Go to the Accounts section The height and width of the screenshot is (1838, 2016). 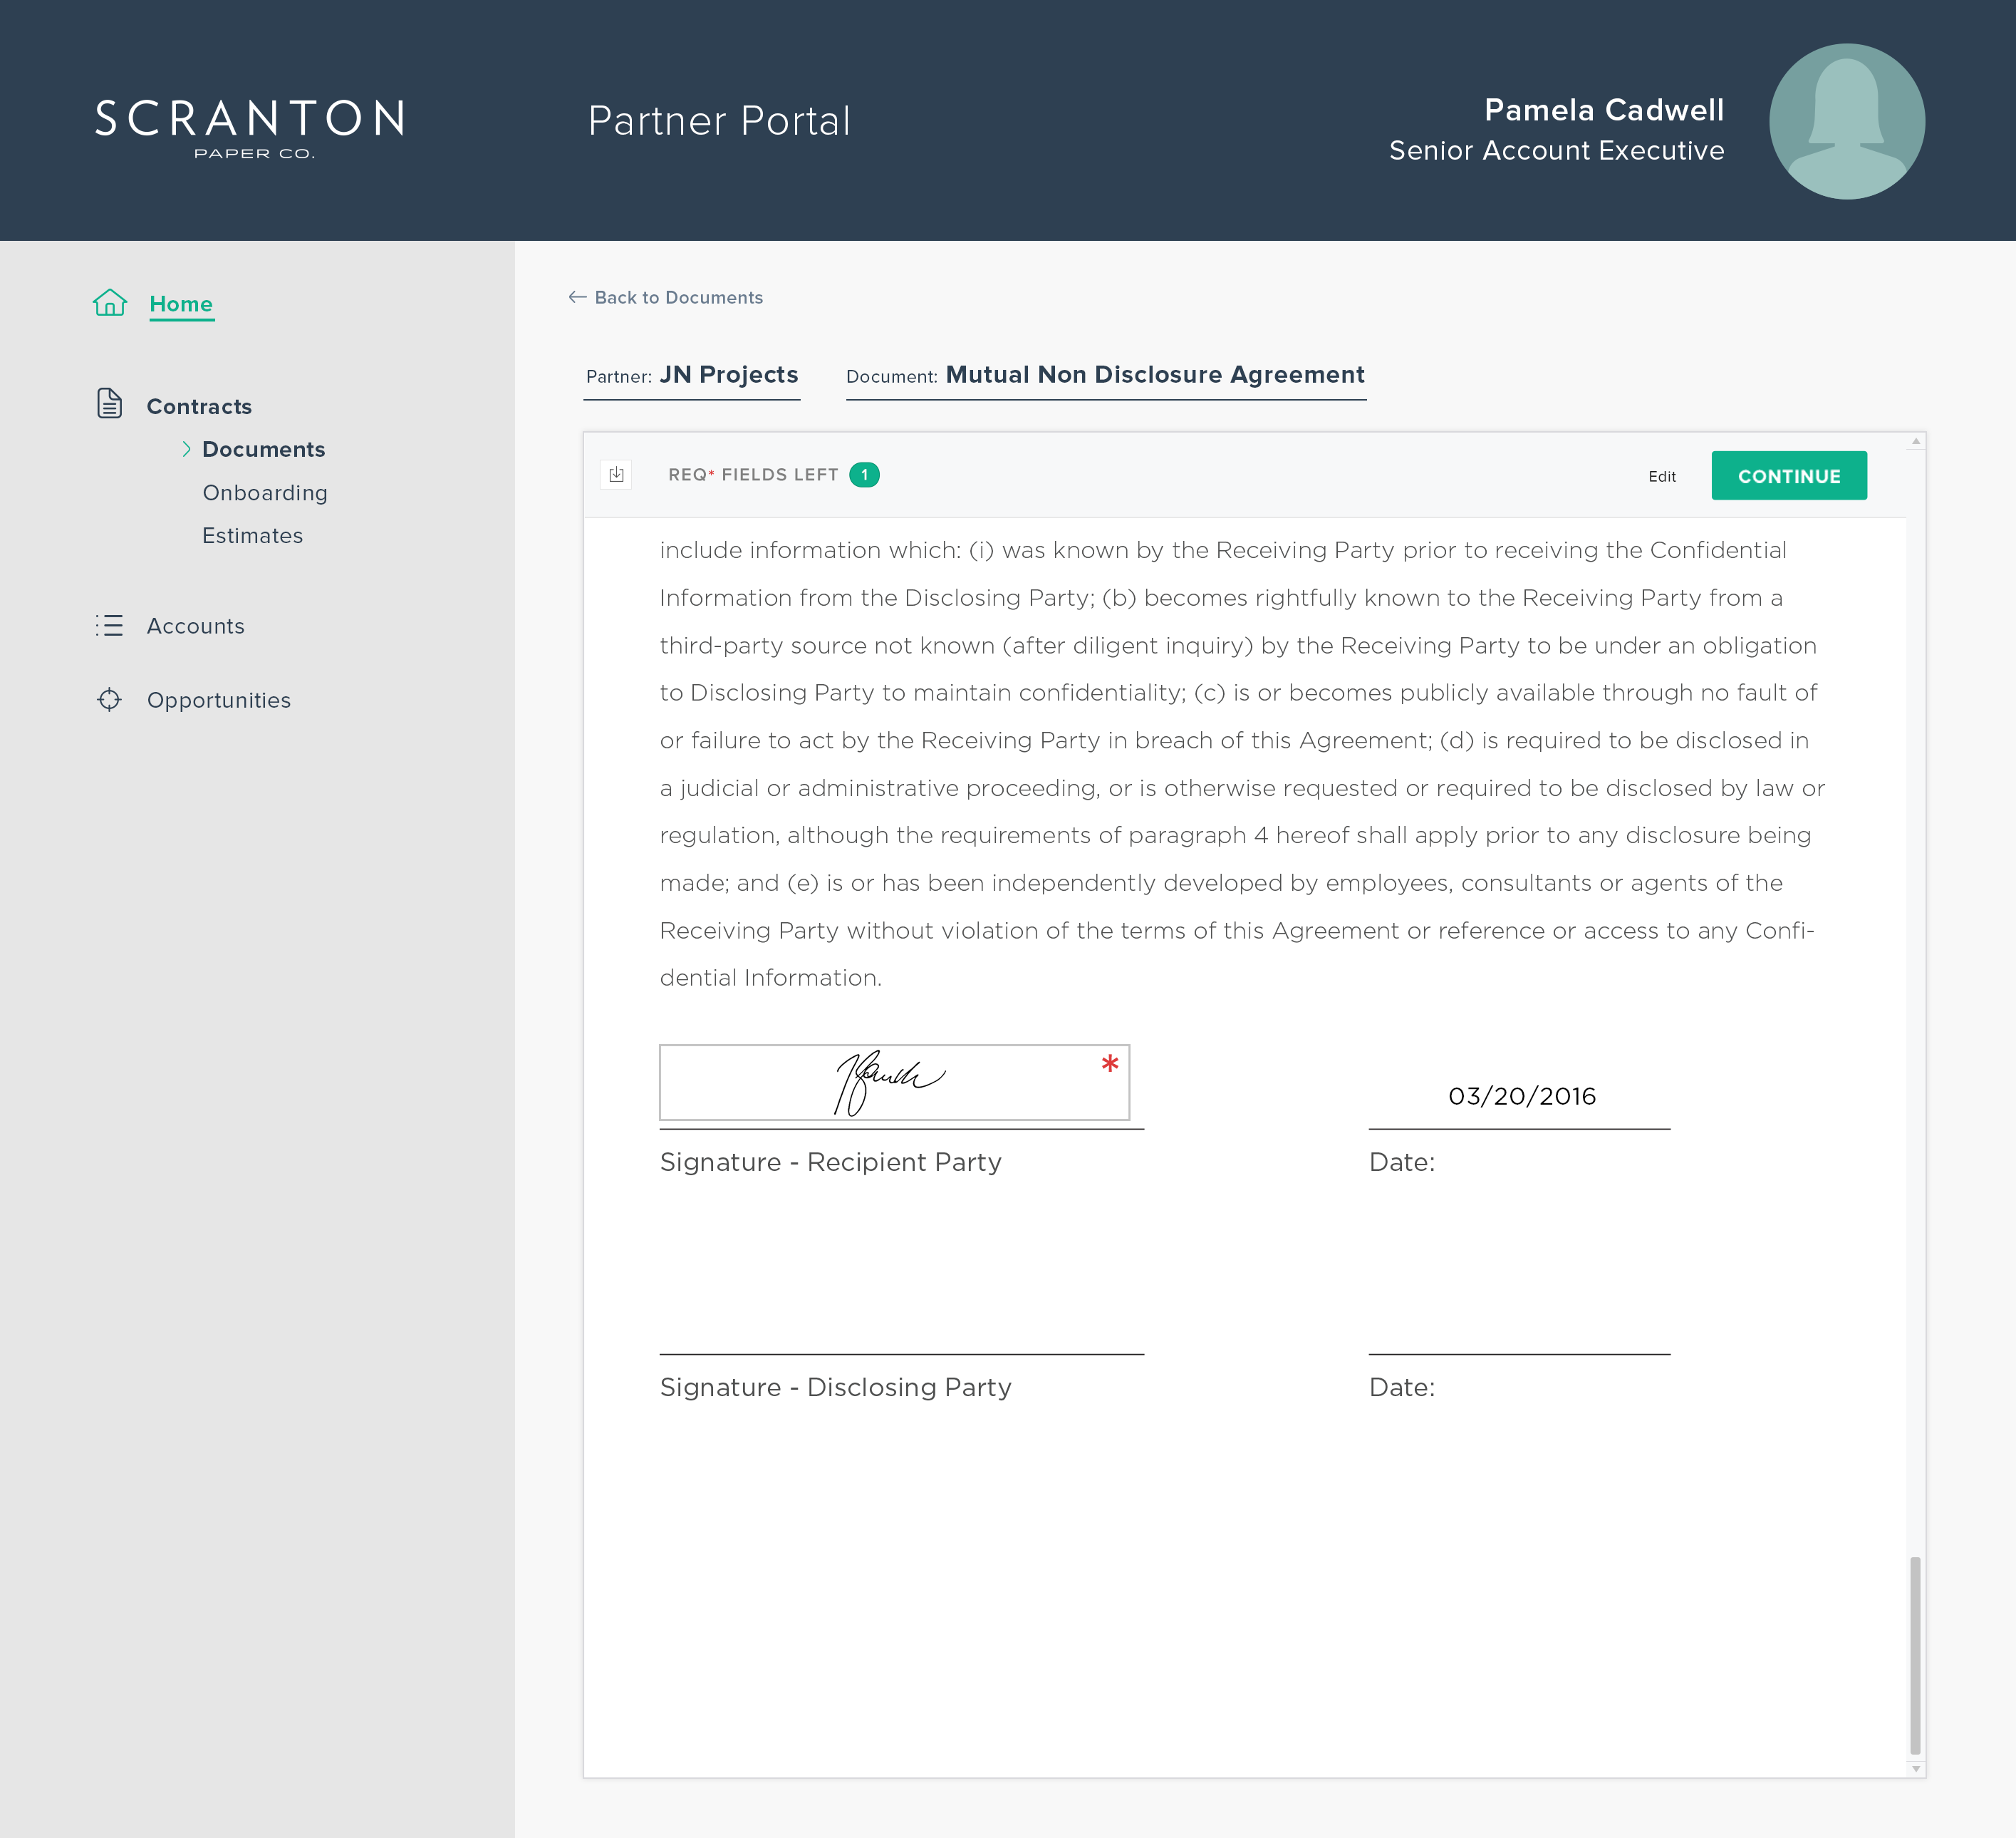[x=195, y=625]
